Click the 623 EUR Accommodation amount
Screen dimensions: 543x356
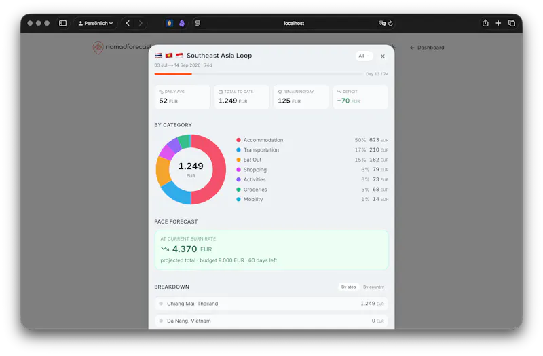379,140
